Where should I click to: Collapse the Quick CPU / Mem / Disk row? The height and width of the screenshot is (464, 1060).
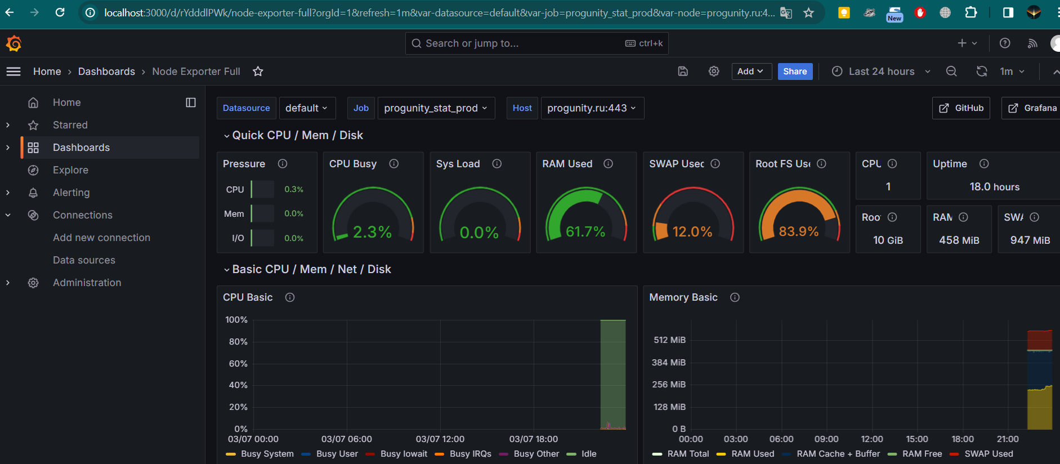click(226, 136)
